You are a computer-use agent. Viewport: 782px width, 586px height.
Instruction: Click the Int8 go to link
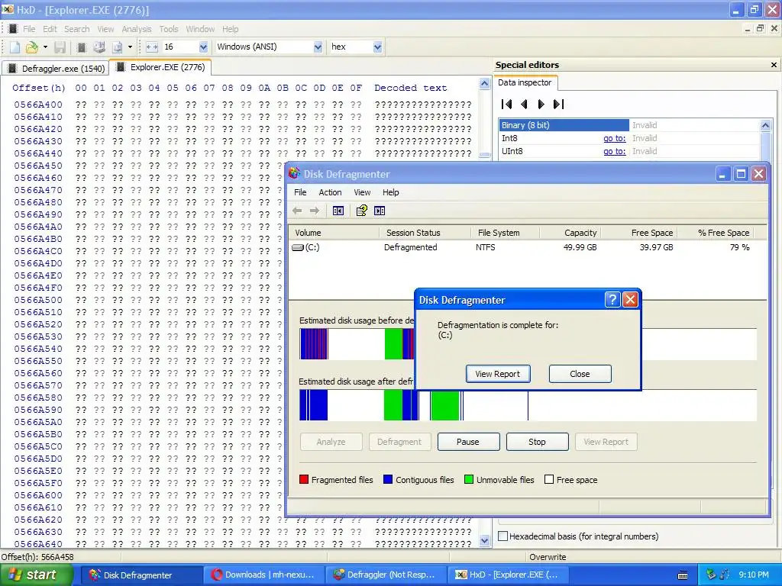[615, 139]
